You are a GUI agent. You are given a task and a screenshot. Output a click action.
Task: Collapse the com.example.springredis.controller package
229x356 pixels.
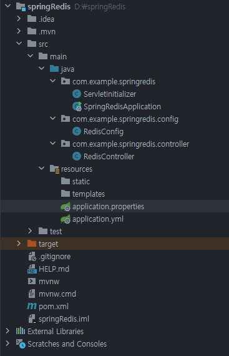(x=52, y=143)
